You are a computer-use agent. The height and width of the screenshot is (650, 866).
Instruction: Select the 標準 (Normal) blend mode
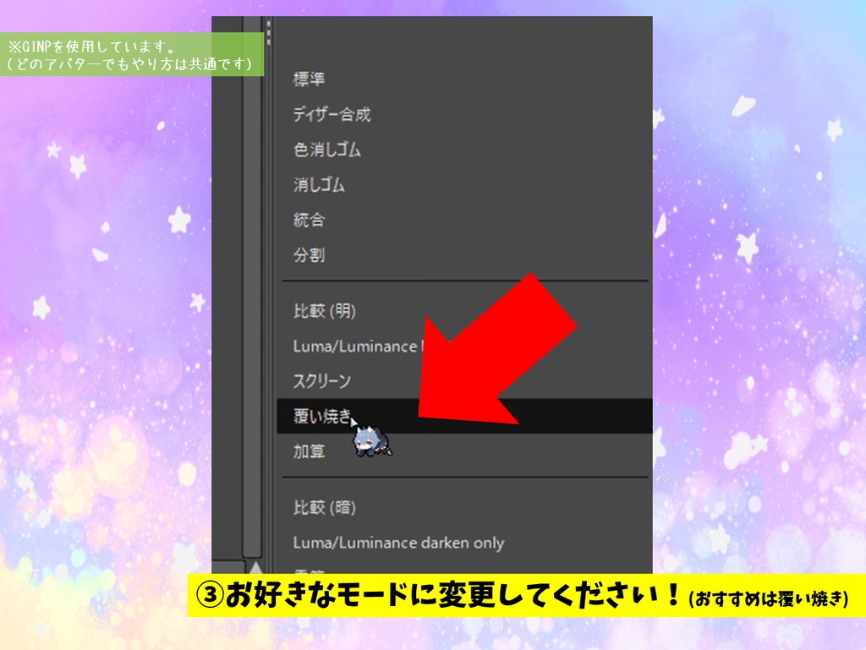click(x=310, y=79)
